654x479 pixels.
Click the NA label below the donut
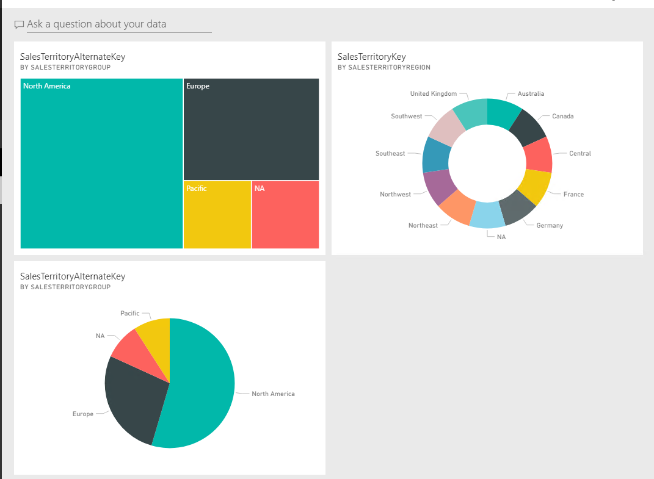click(501, 237)
